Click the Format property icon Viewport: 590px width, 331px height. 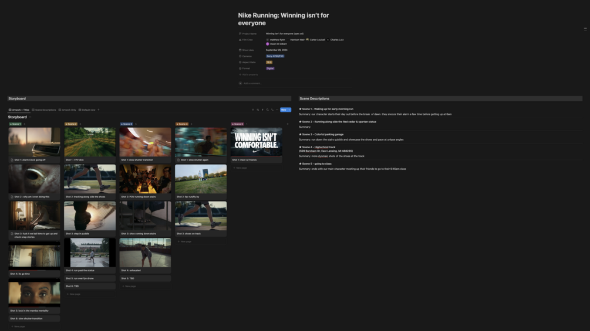pyautogui.click(x=240, y=69)
